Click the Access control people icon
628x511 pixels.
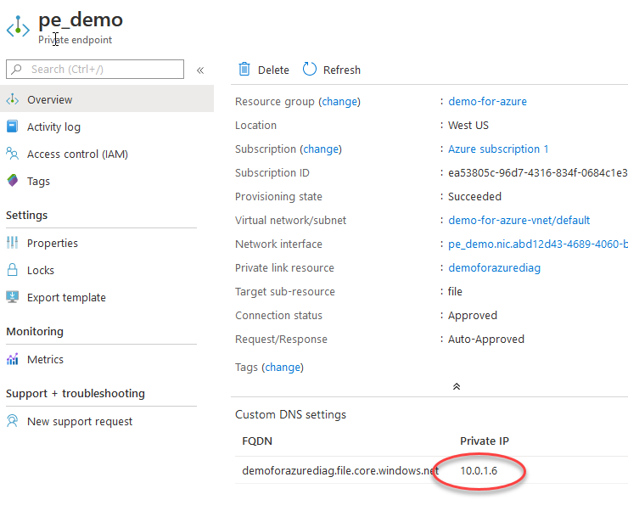pos(13,154)
